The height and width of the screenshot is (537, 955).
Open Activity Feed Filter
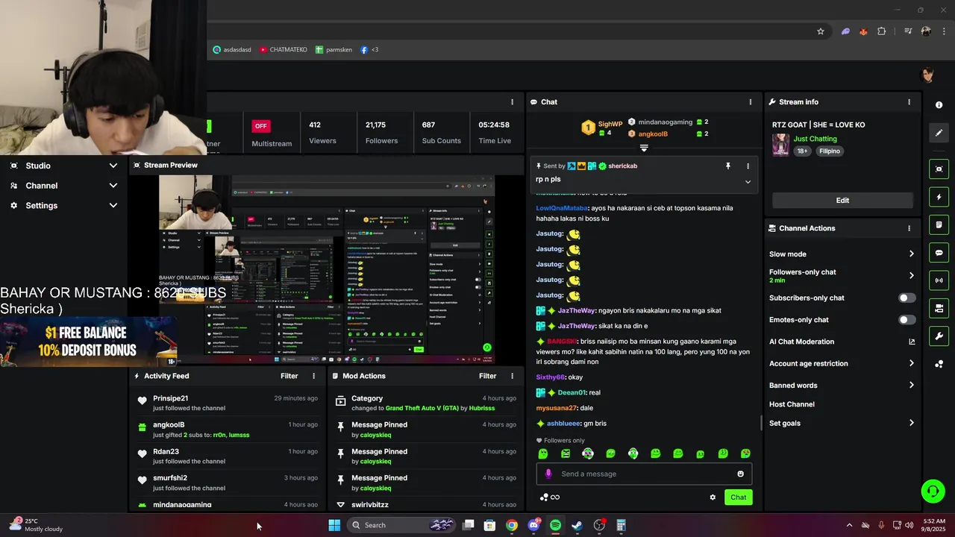(289, 376)
